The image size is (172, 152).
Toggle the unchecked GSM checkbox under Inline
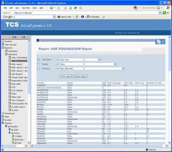pos(15,137)
